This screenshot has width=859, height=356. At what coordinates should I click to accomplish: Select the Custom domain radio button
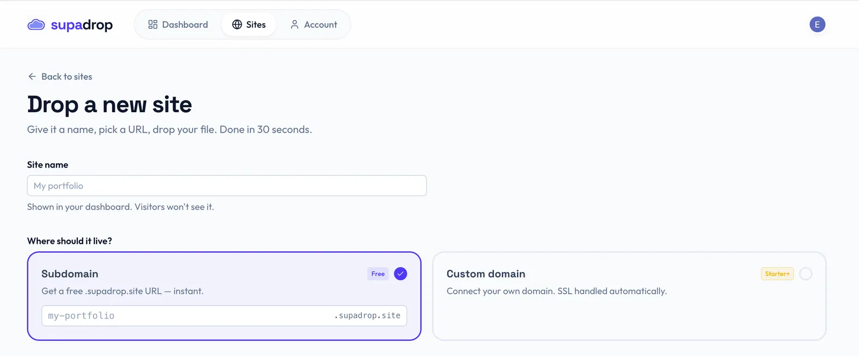(805, 274)
